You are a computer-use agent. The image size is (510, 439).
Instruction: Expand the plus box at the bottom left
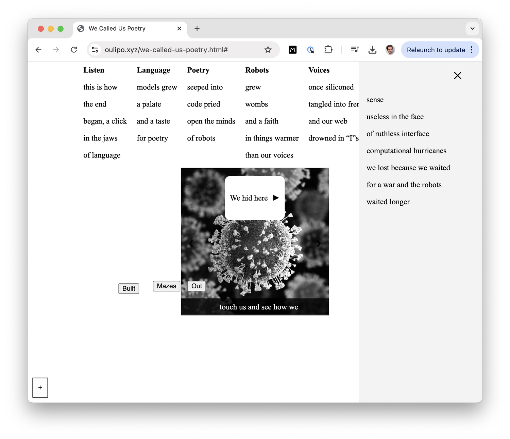pyautogui.click(x=40, y=387)
